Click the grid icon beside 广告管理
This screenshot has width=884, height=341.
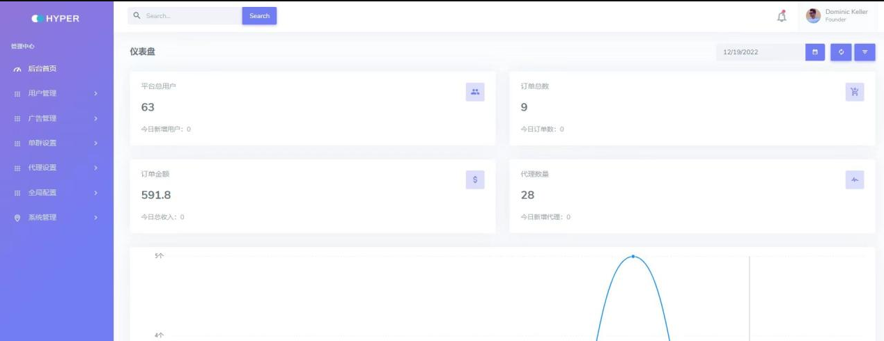tap(17, 119)
